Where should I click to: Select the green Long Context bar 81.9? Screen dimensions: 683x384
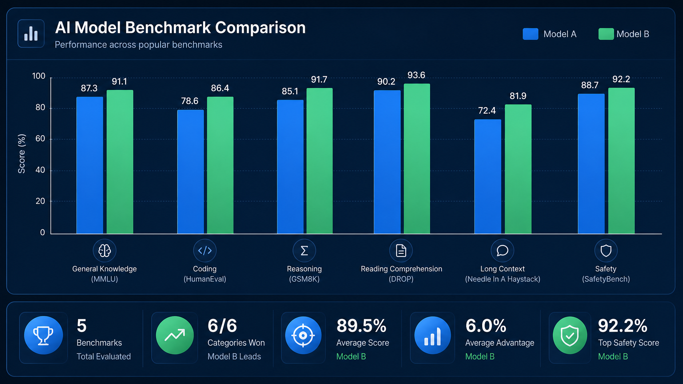(x=518, y=169)
